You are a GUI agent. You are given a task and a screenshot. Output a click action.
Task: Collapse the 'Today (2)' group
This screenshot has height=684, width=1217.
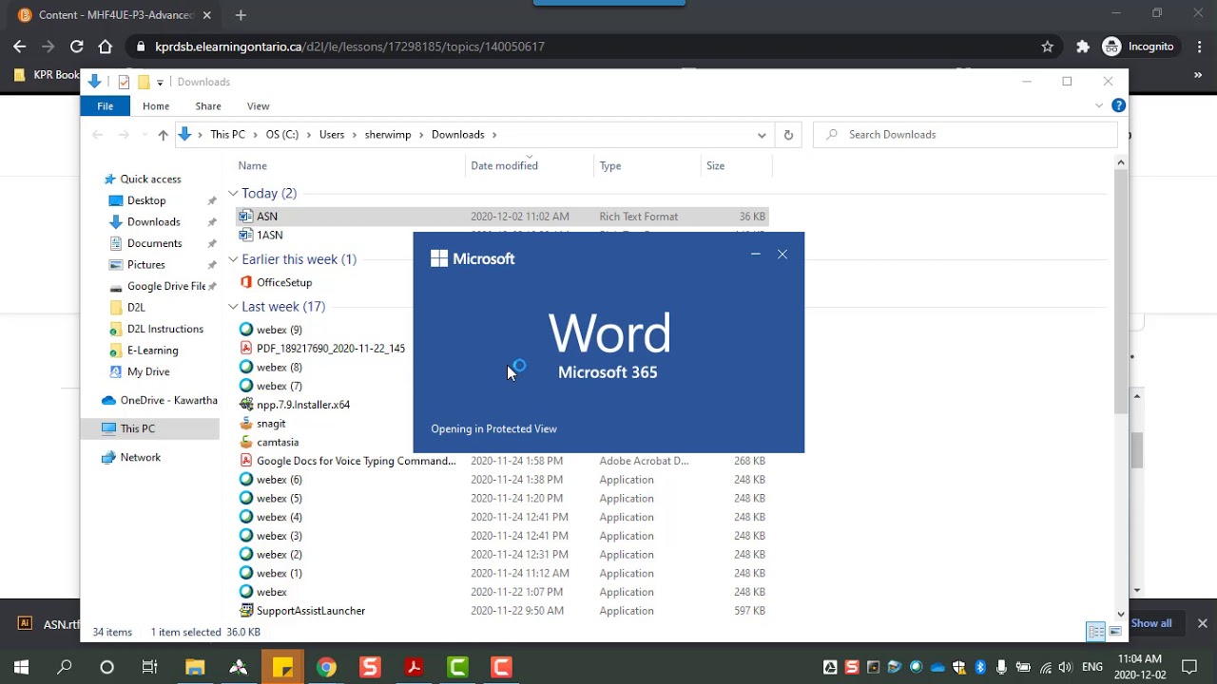coord(233,193)
